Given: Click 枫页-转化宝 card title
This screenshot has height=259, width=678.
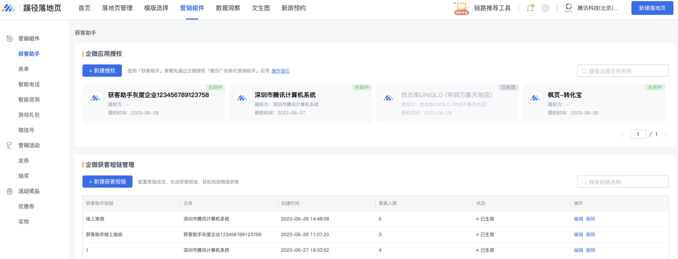Looking at the screenshot, I should tap(565, 95).
